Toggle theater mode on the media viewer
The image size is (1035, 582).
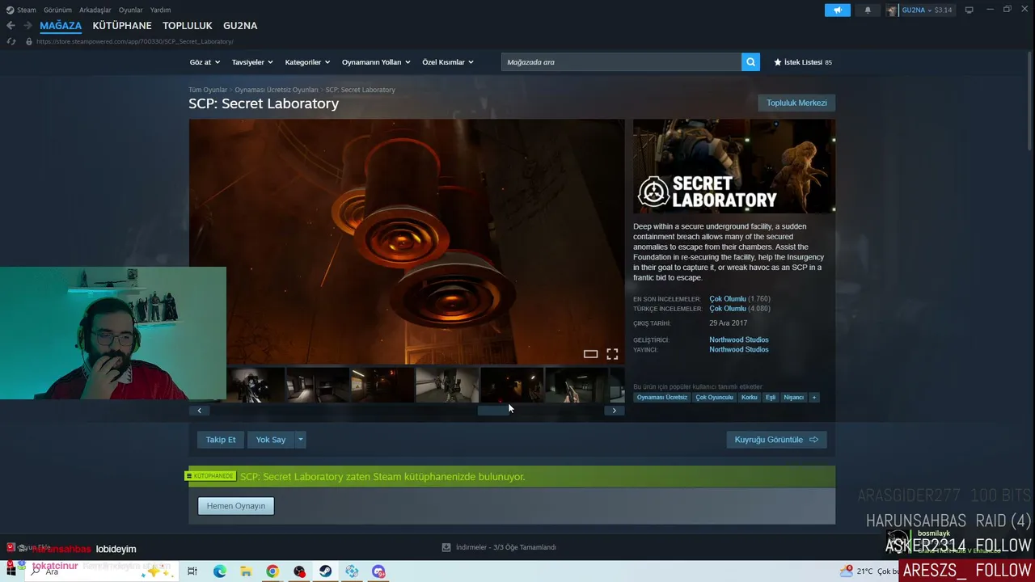point(590,354)
